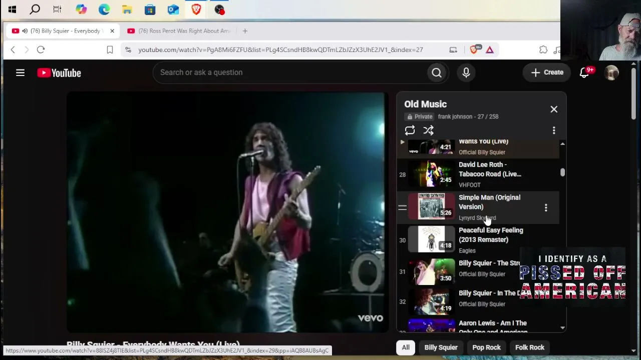The image size is (641, 360).
Task: Play David Lee Roth Tabacoo Road video
Action: (x=490, y=169)
